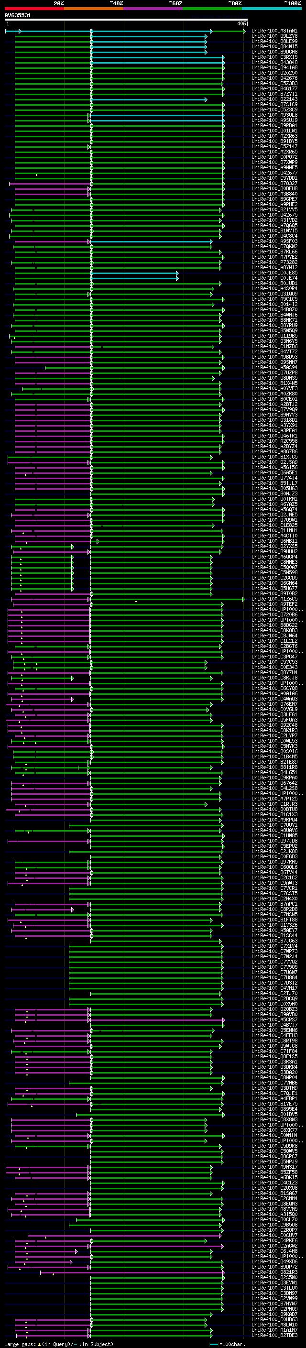Select the label UniRef100_B2IVV5
Screen dimensions: 306x1348
[274, 210]
